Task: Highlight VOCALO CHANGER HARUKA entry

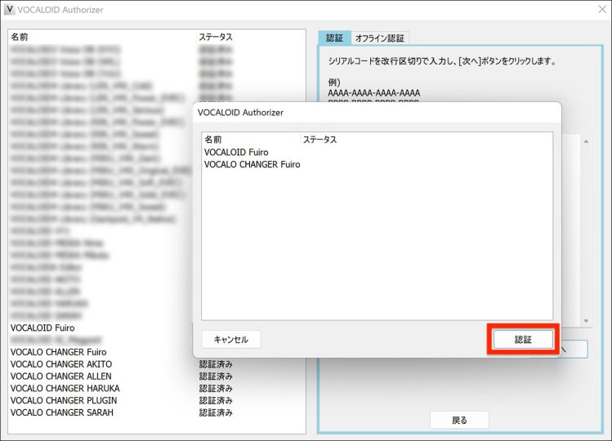Action: [65, 389]
